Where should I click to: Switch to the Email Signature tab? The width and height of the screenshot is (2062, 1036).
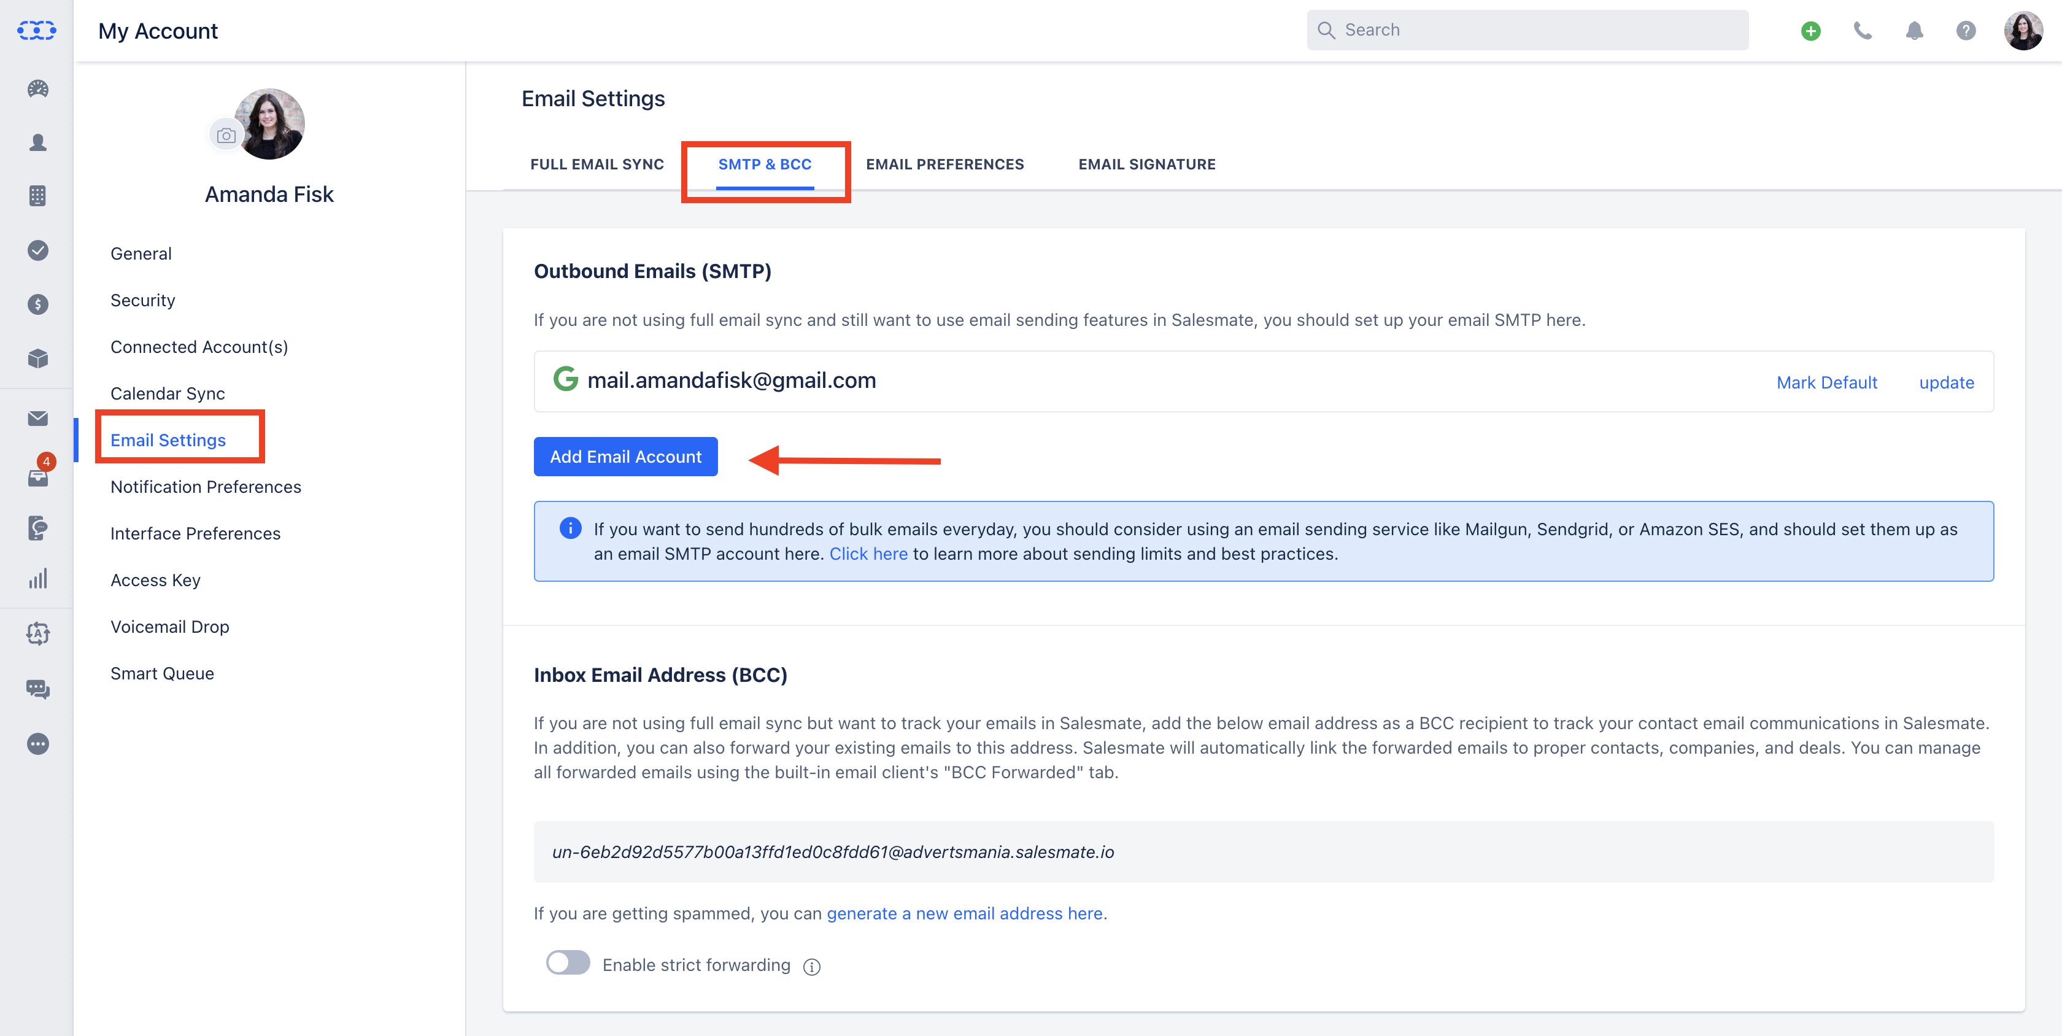[x=1146, y=164]
